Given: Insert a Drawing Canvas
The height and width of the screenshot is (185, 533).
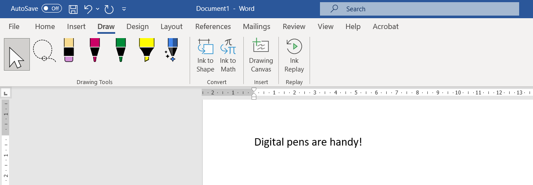Looking at the screenshot, I should click(261, 56).
